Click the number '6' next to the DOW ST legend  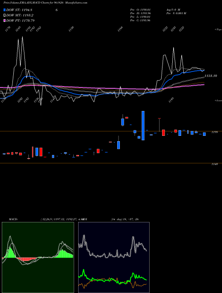pyautogui.click(x=57, y=10)
